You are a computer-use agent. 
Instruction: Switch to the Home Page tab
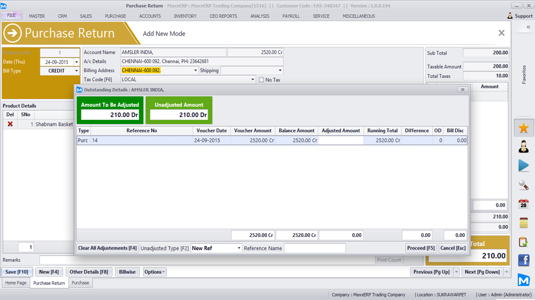16,283
